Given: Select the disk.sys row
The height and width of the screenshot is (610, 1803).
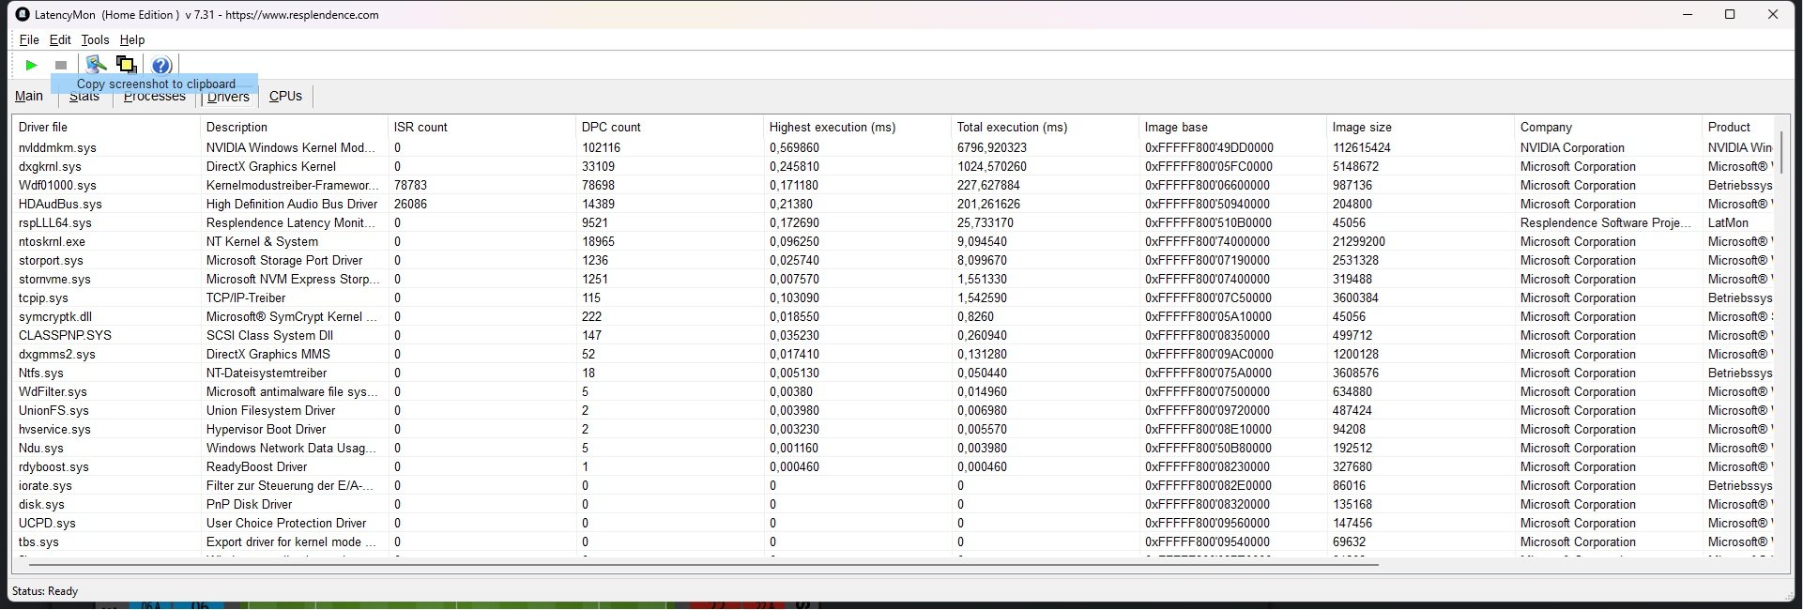Looking at the screenshot, I should (894, 504).
